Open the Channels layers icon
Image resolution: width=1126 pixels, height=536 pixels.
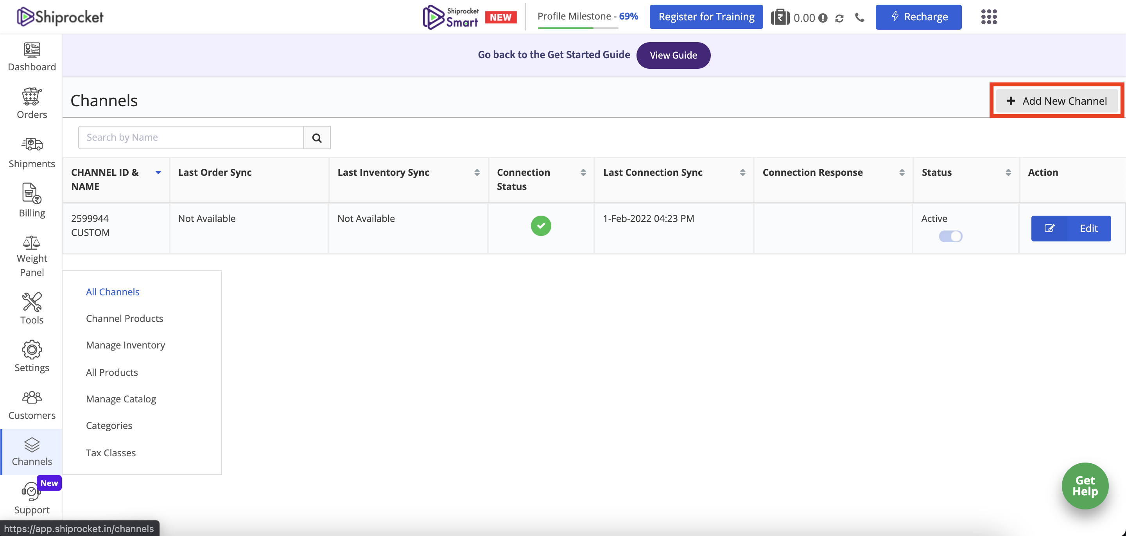32,445
